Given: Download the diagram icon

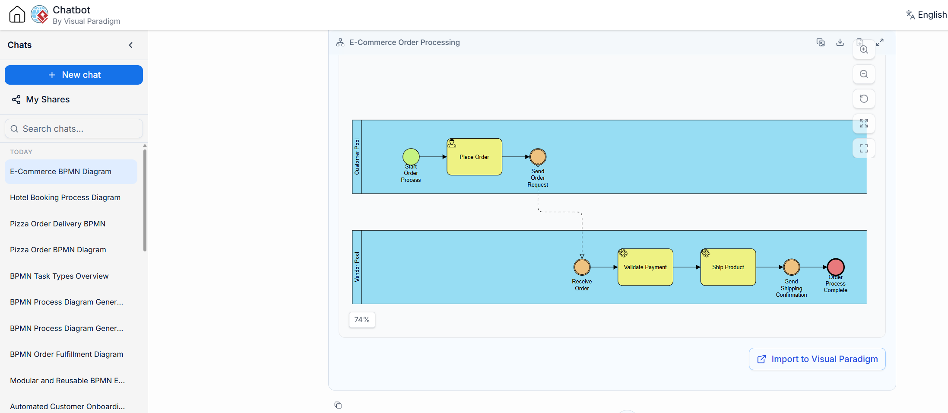Looking at the screenshot, I should pyautogui.click(x=840, y=42).
